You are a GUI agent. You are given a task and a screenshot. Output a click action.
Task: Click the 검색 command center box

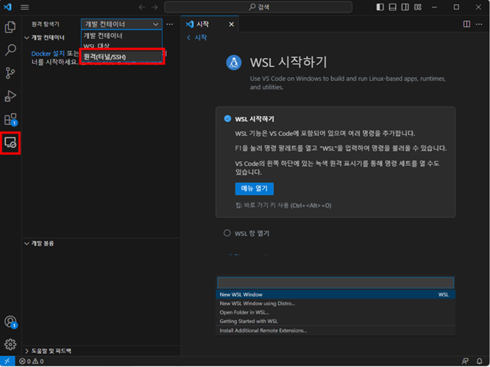click(x=258, y=7)
